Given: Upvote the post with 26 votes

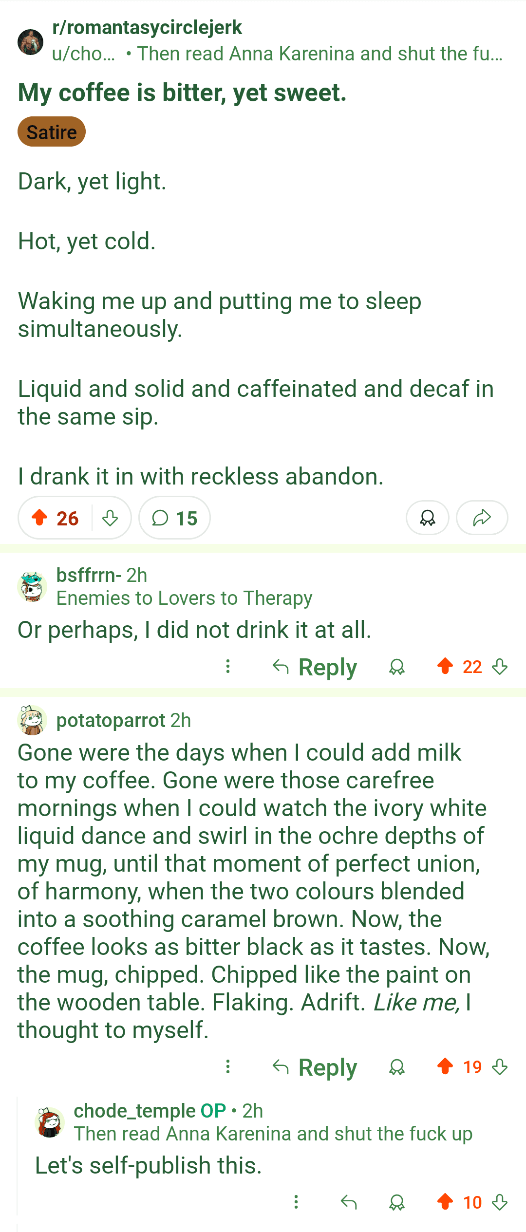Looking at the screenshot, I should pyautogui.click(x=40, y=518).
